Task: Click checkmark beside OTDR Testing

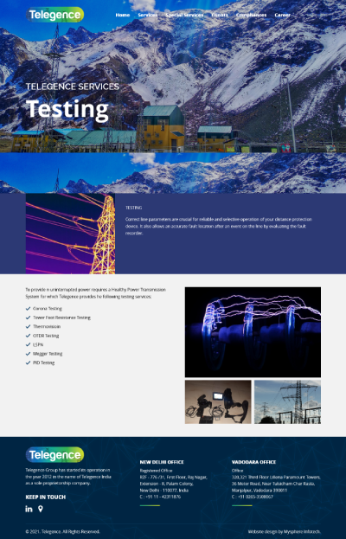Action: tap(29, 336)
